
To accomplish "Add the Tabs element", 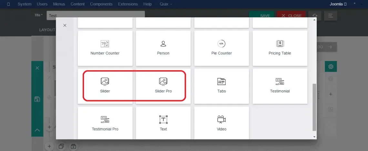I will coord(221,86).
